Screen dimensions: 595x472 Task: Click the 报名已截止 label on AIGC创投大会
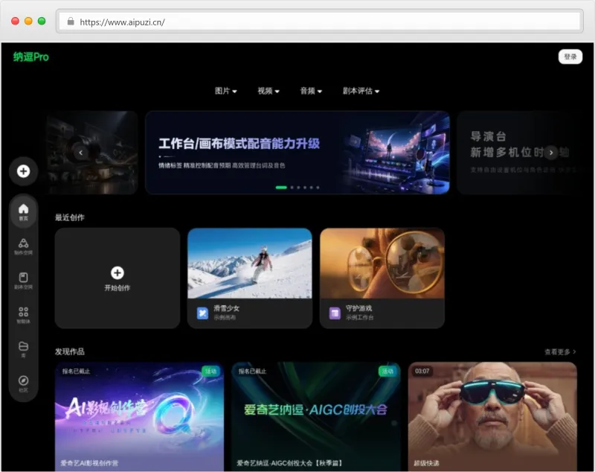point(252,371)
